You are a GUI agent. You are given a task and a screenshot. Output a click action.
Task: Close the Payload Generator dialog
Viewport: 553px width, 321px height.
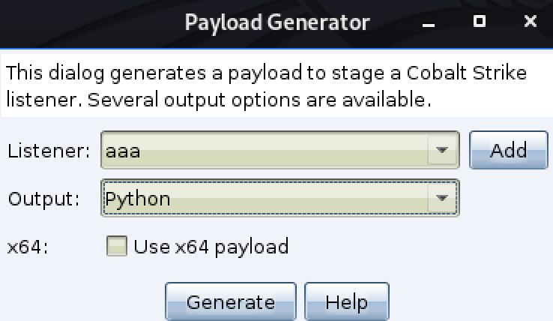(x=530, y=22)
